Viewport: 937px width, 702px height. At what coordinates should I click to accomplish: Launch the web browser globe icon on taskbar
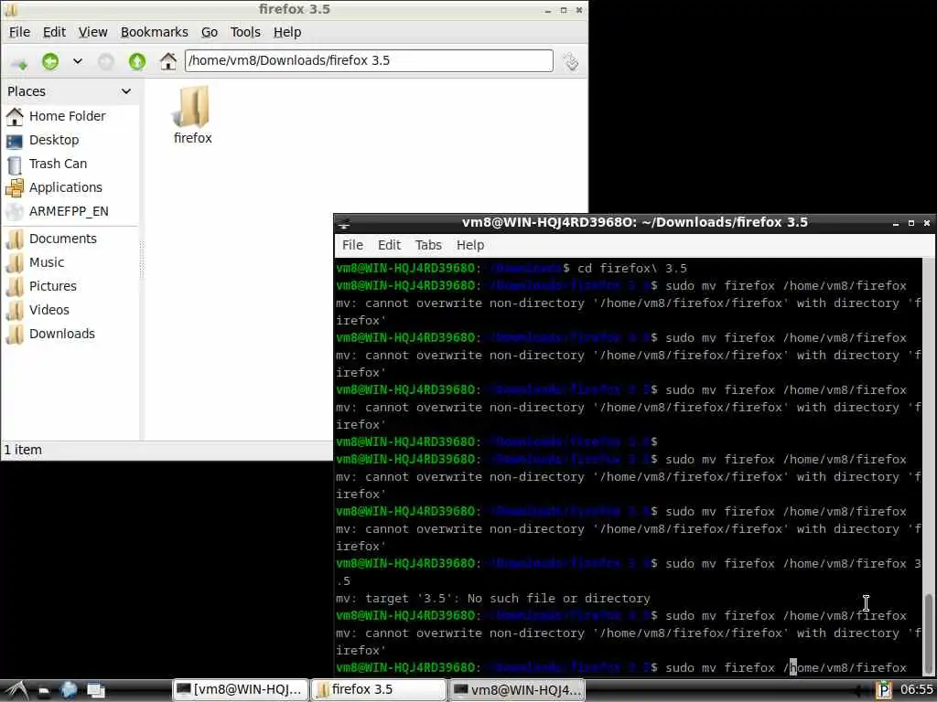(x=70, y=690)
